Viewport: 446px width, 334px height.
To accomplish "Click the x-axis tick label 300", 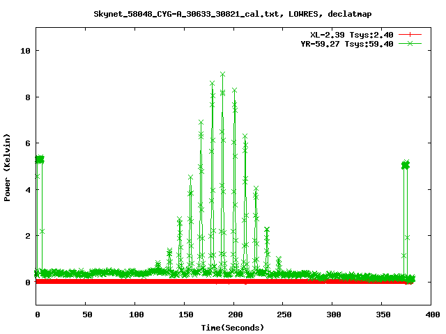I will (334, 315).
